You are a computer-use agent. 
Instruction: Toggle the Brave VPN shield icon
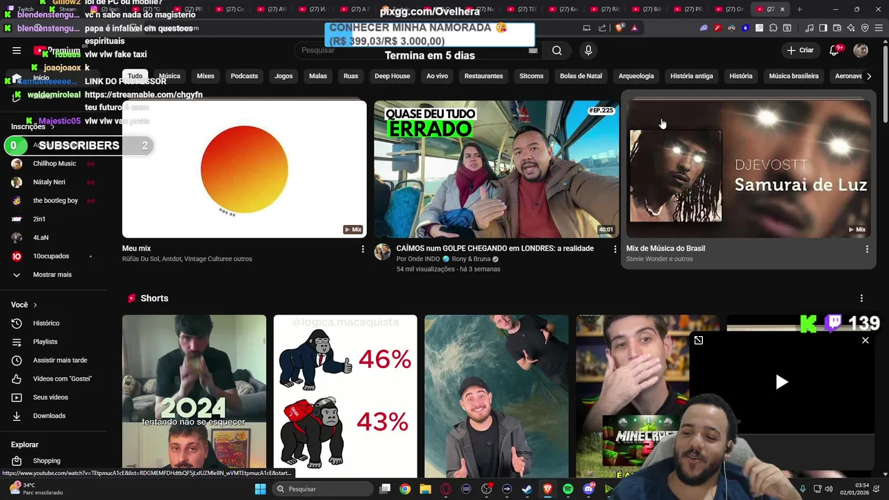point(865,28)
